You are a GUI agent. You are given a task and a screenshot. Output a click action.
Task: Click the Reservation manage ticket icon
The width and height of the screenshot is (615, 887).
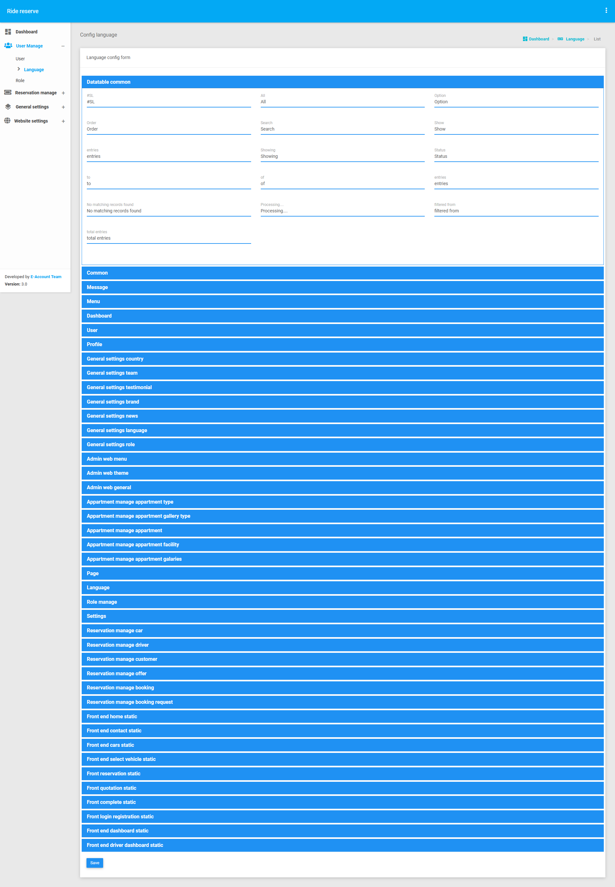[8, 93]
